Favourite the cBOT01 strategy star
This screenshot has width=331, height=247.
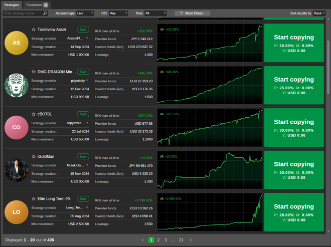34,114
